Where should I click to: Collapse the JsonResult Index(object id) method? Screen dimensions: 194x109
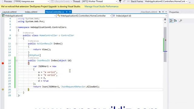17,61
